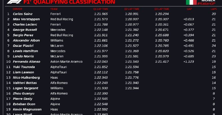Select Charles Leclerc's driver name
The width and height of the screenshot is (222, 115).
[25, 24]
